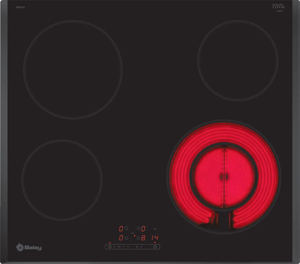Viewport: 300px width, 264px height.
Task: Select the bottom-right zone selector circle
Action: point(138,238)
